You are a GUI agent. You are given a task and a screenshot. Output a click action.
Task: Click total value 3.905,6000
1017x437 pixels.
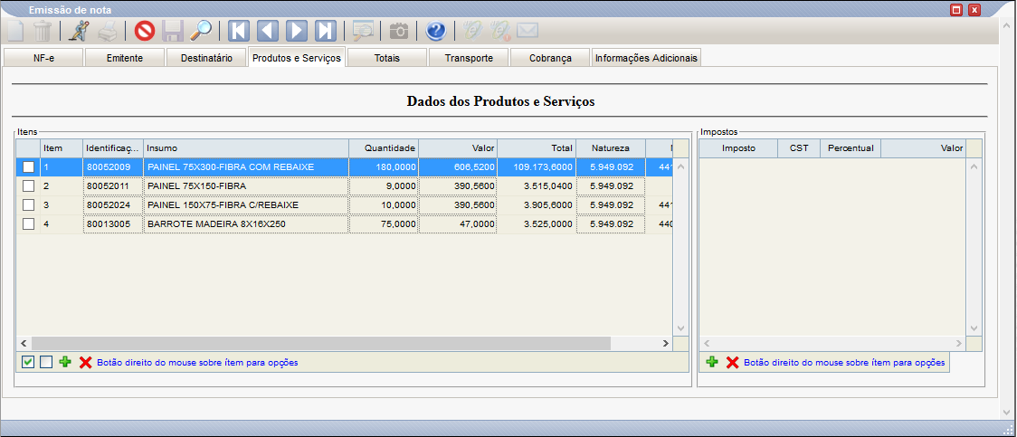(x=537, y=204)
